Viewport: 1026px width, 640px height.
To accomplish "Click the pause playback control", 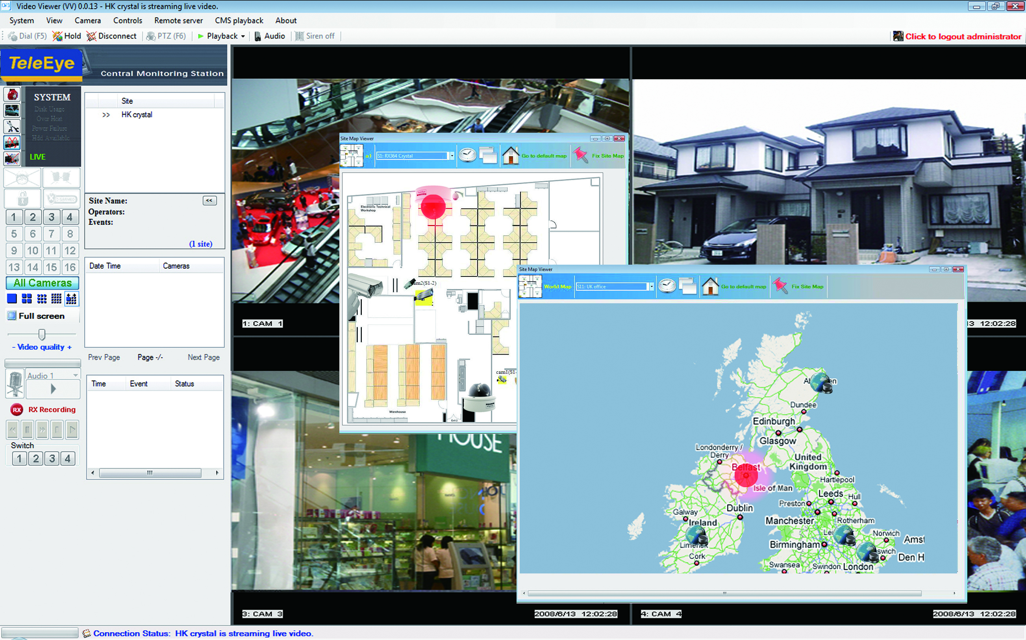I will [28, 430].
